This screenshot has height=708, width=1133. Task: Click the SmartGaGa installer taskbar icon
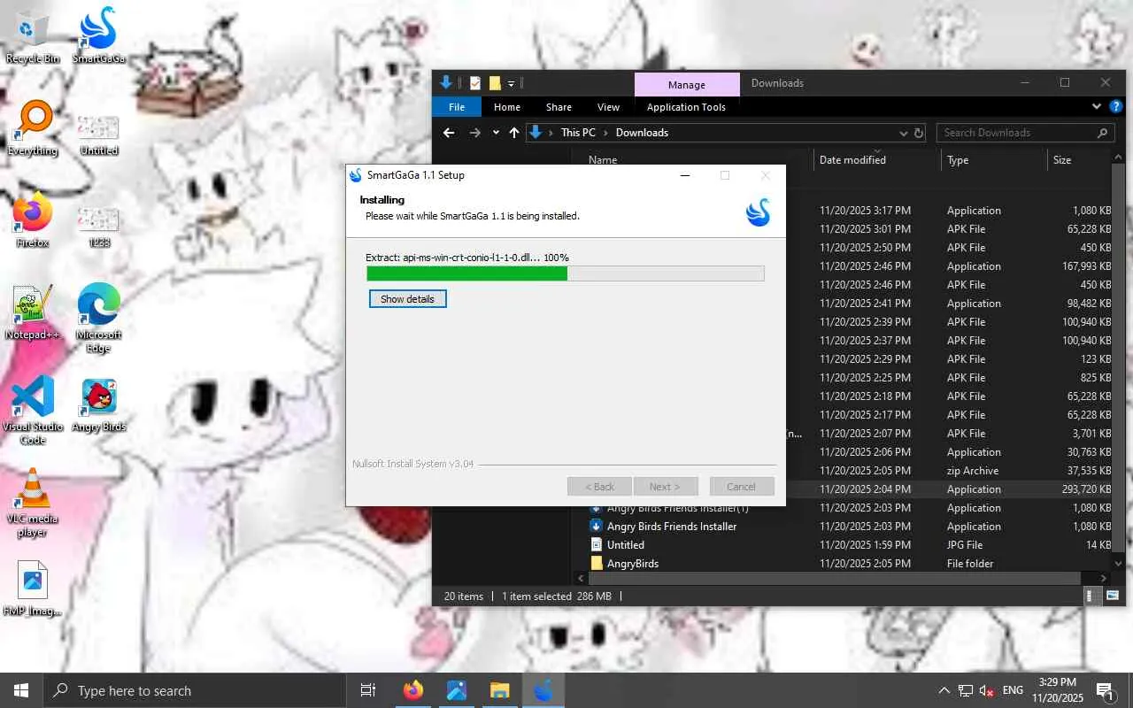pos(543,690)
